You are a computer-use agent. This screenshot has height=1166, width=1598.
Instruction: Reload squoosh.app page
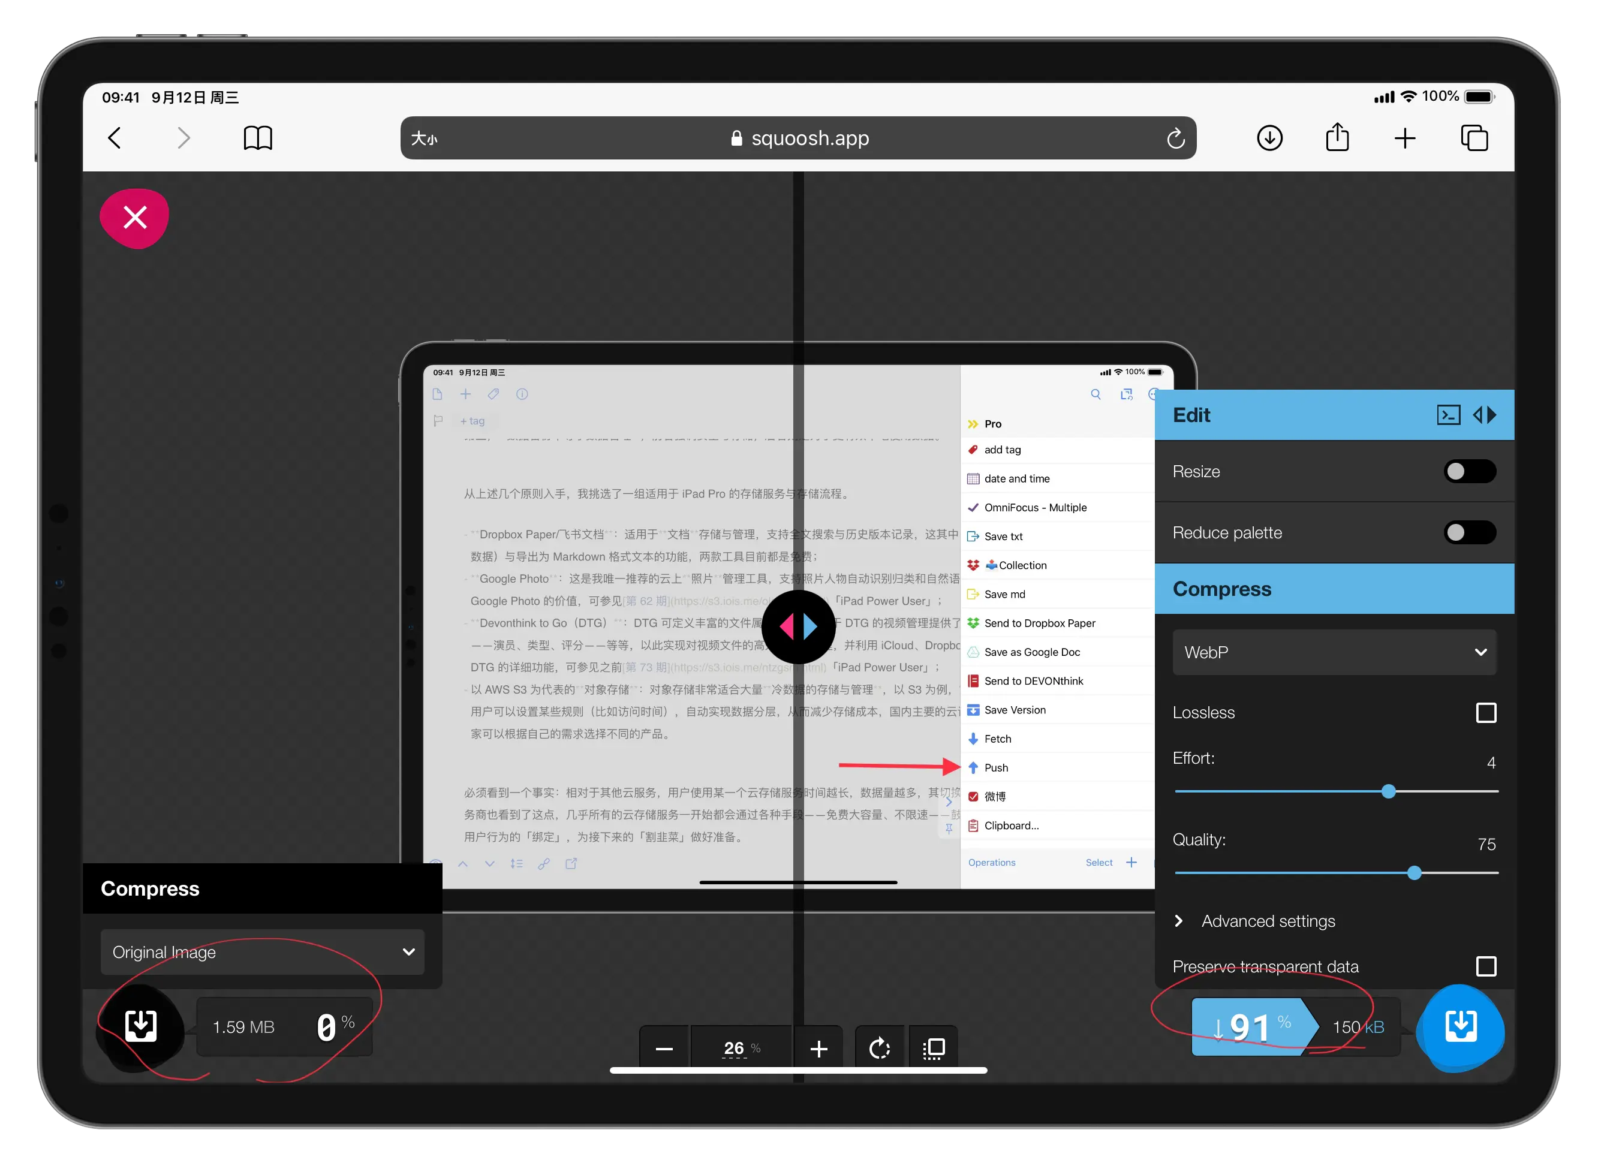[x=1175, y=138]
